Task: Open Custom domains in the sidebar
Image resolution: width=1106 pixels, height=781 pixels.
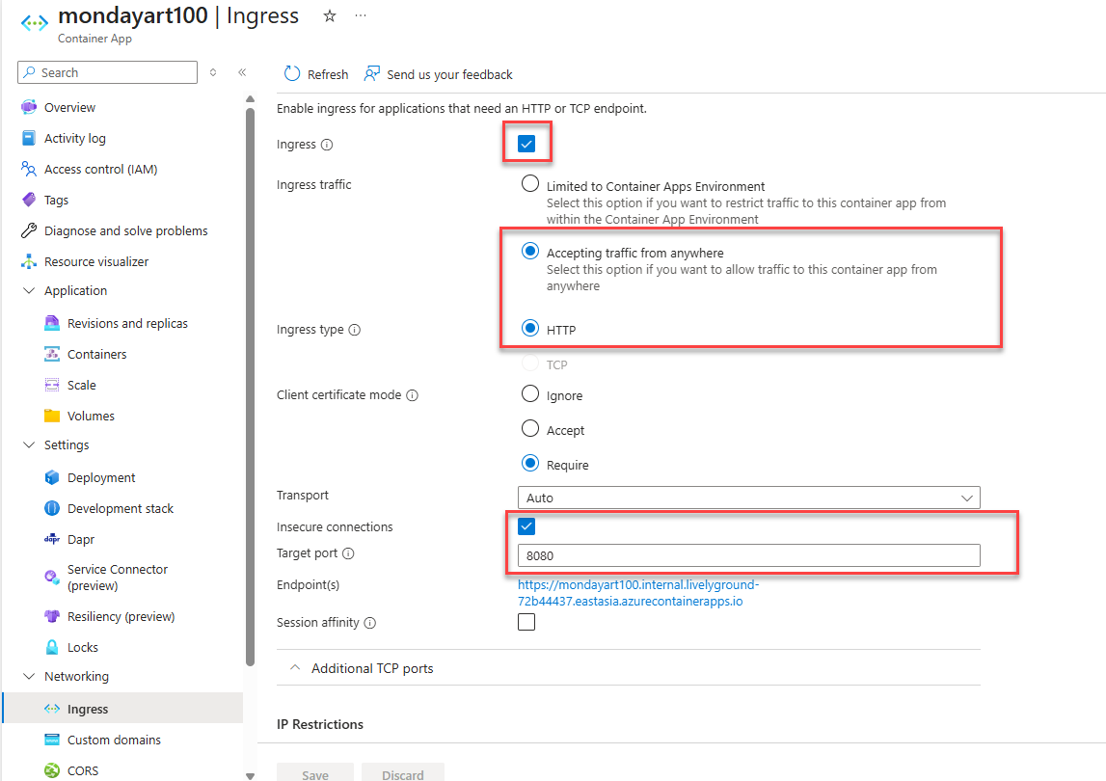Action: 115,740
